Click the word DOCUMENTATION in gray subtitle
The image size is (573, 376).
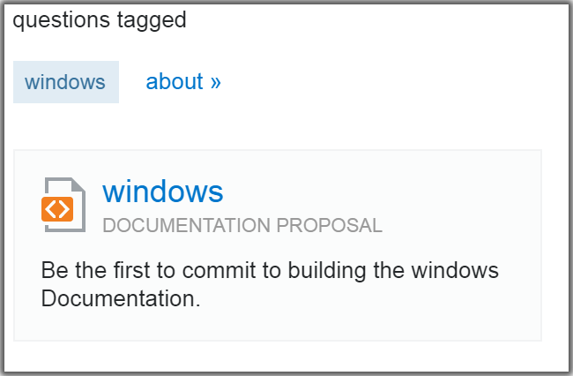click(186, 225)
